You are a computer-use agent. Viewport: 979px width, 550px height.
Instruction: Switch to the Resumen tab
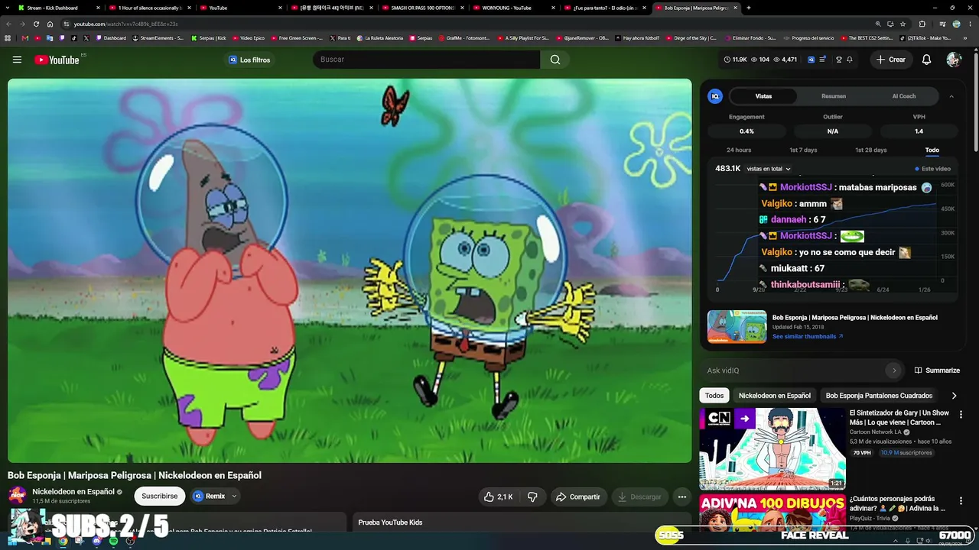834,96
